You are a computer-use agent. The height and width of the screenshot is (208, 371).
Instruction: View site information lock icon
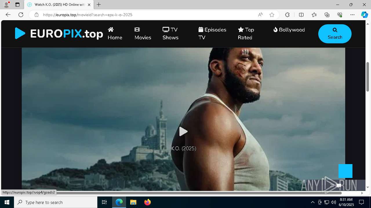37,15
